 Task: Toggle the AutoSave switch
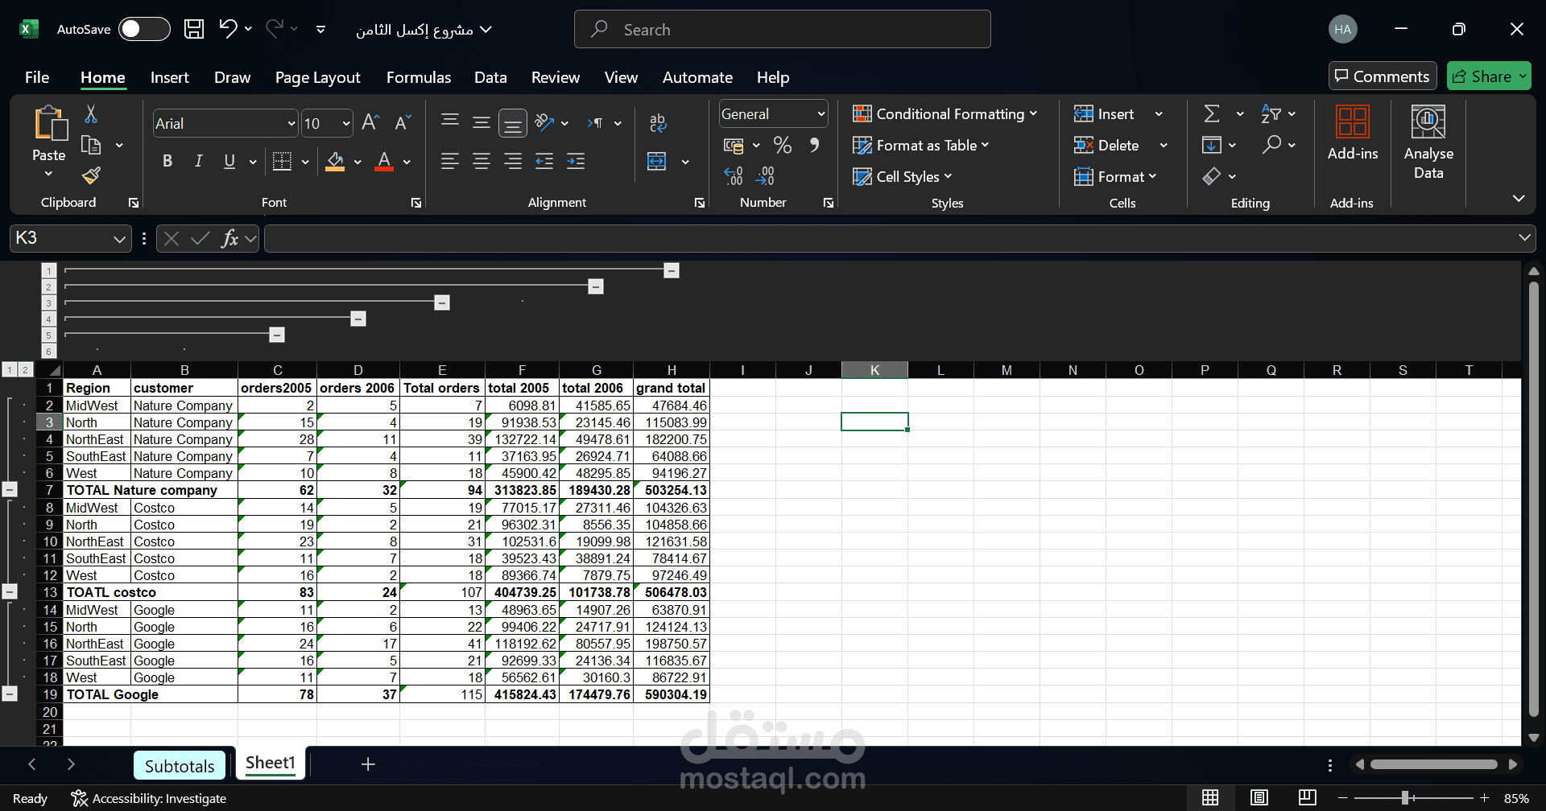point(144,29)
